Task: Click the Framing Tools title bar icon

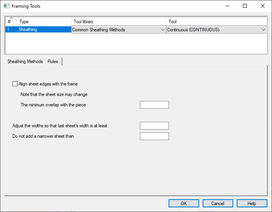Action: point(6,6)
